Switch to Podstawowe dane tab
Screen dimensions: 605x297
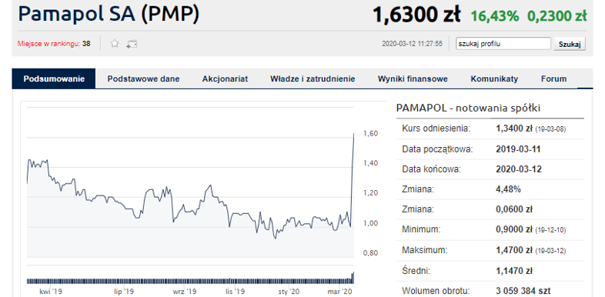click(143, 79)
